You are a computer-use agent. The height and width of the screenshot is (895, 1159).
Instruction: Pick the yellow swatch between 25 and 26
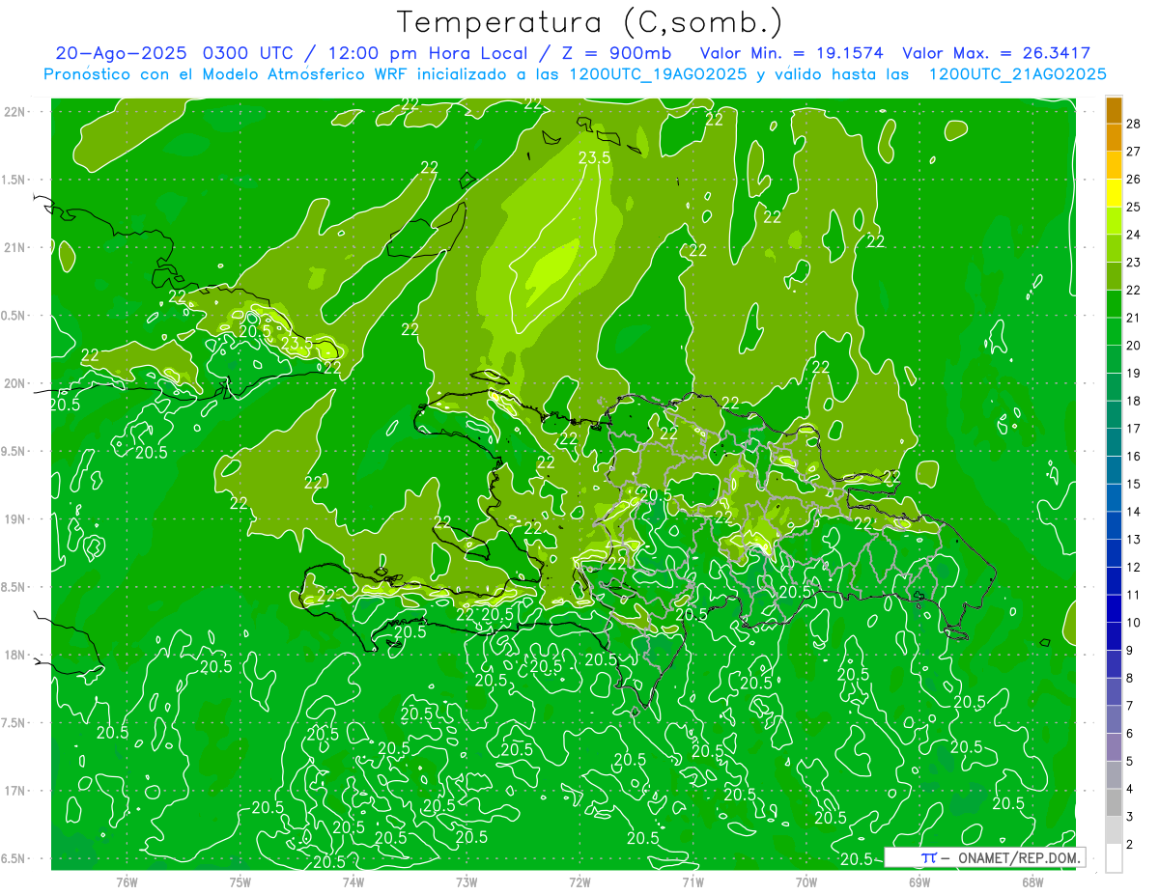click(1114, 193)
